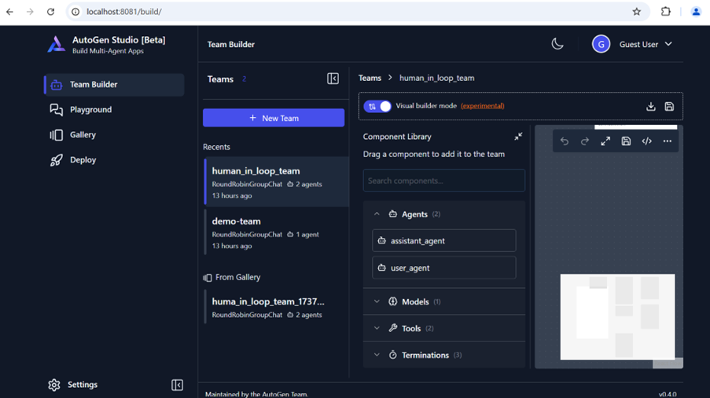Go back in the browser
Image resolution: width=710 pixels, height=398 pixels.
(x=9, y=12)
